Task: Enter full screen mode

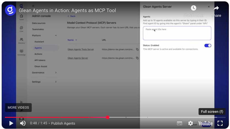Action: click(x=220, y=123)
